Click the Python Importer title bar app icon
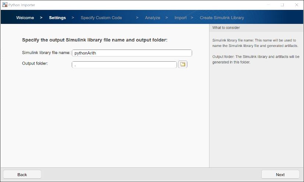 click(5, 5)
